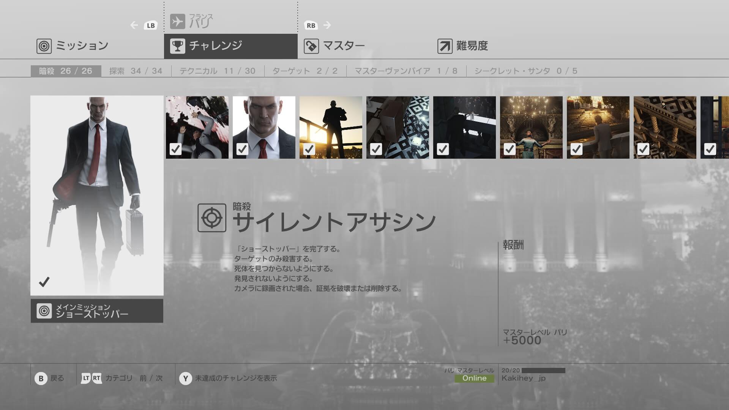Select the テクニカル 11 / 30 category
Image resolution: width=729 pixels, height=410 pixels.
(218, 71)
